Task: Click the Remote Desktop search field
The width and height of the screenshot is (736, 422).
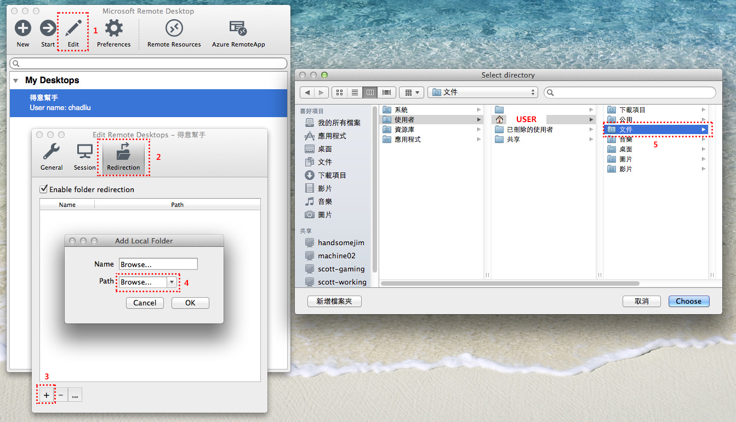Action: [x=149, y=63]
